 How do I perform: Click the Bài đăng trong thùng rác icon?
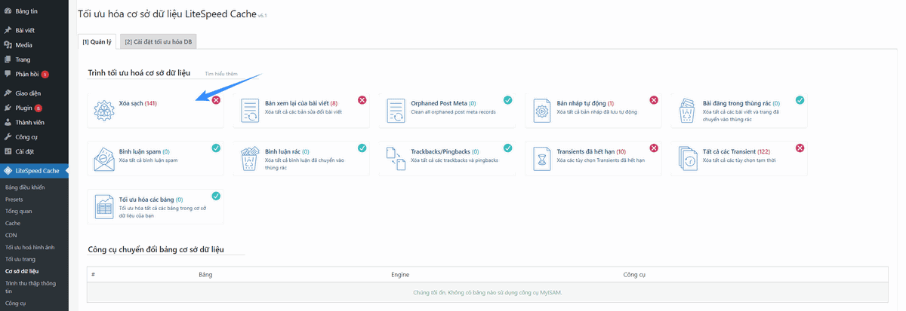click(x=687, y=111)
